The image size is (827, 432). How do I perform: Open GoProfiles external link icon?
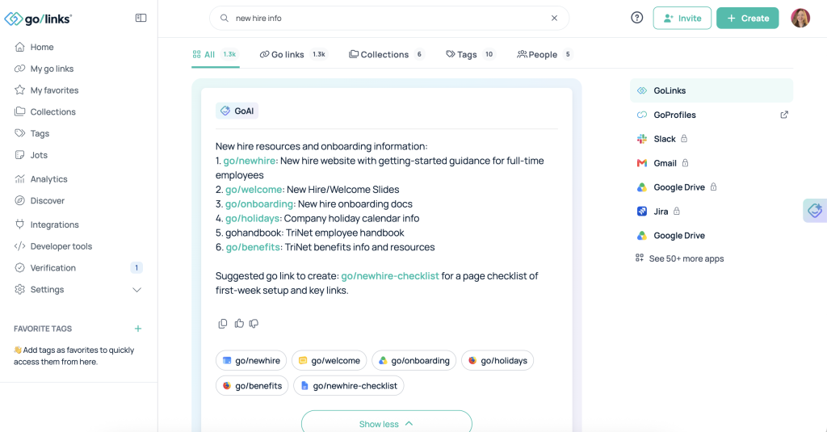coord(784,115)
